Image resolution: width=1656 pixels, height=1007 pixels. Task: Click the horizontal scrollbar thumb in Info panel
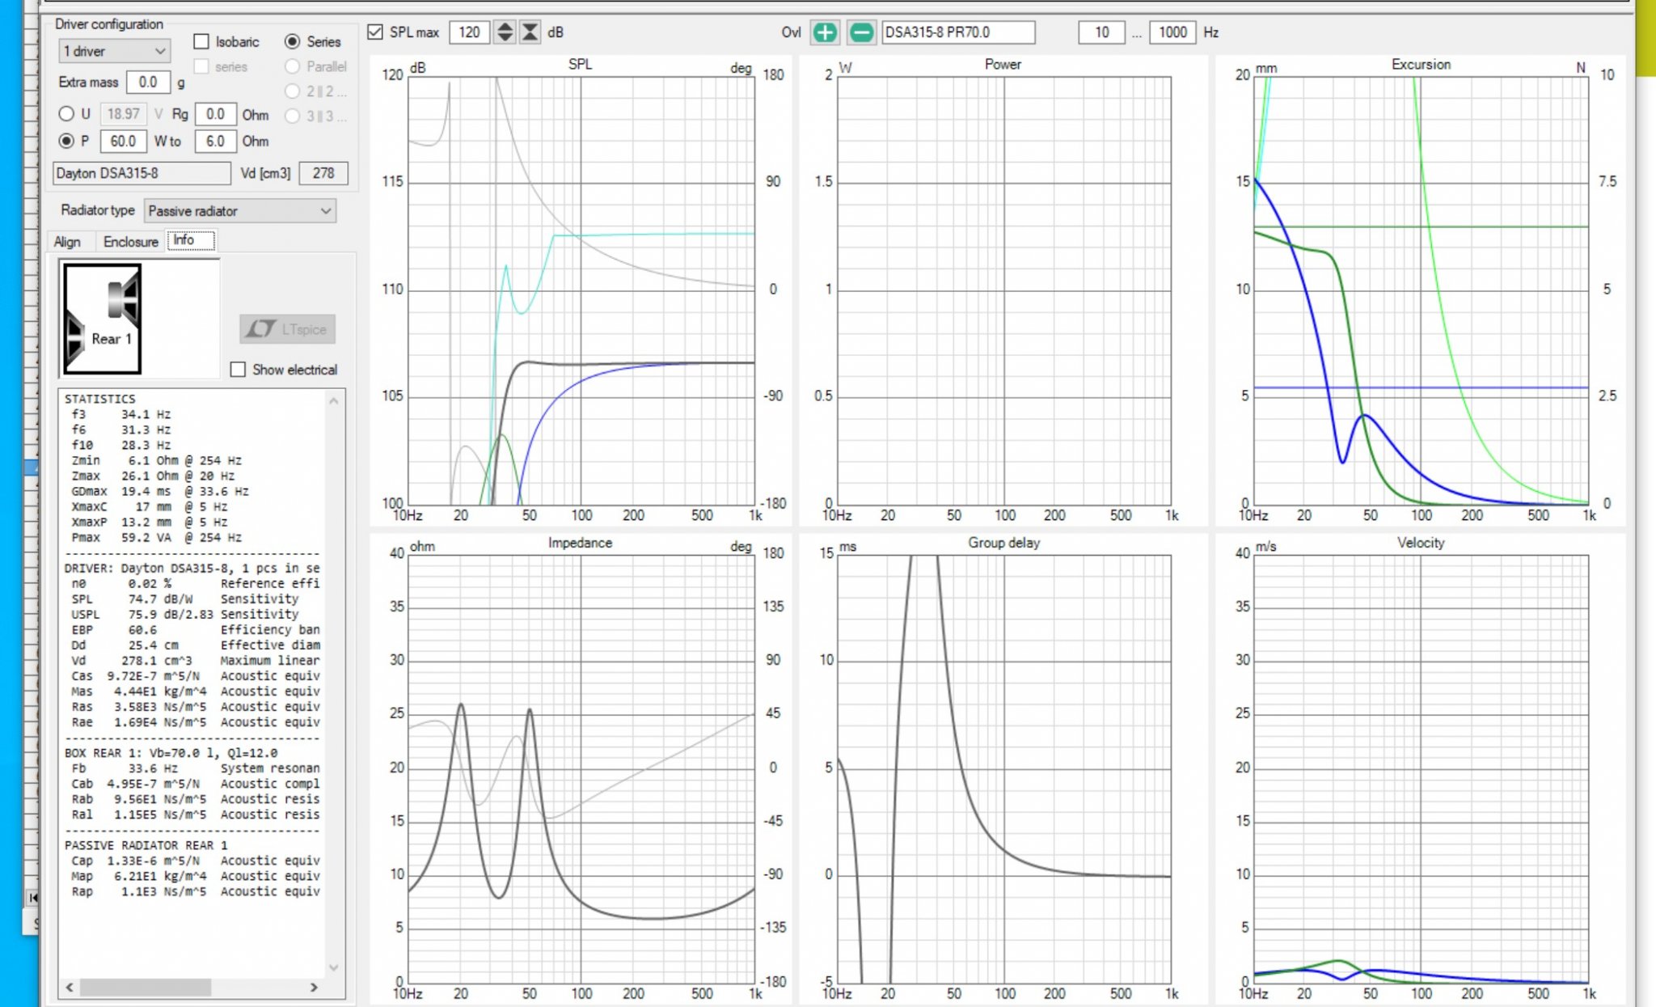click(x=146, y=988)
